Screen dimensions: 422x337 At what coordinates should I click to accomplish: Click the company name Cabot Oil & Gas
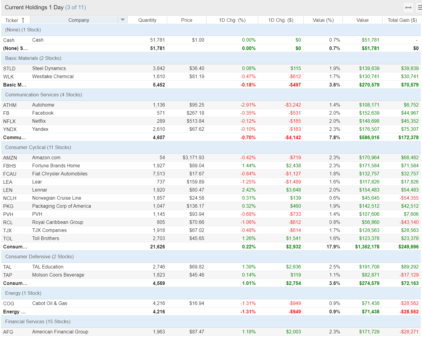(50, 303)
